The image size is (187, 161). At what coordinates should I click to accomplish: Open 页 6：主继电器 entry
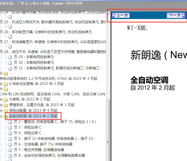pyautogui.click(x=43, y=144)
